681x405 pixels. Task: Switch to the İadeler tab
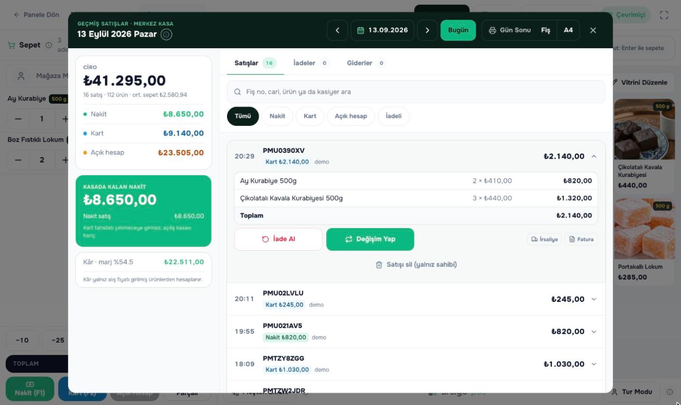click(311, 63)
